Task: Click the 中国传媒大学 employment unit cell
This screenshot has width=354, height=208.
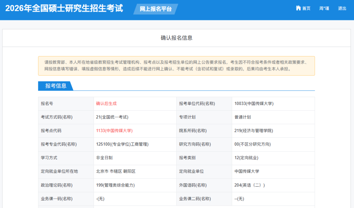Action: [x=246, y=171]
